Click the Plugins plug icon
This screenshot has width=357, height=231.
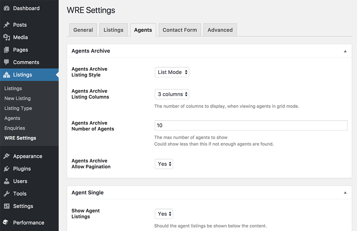click(6, 169)
